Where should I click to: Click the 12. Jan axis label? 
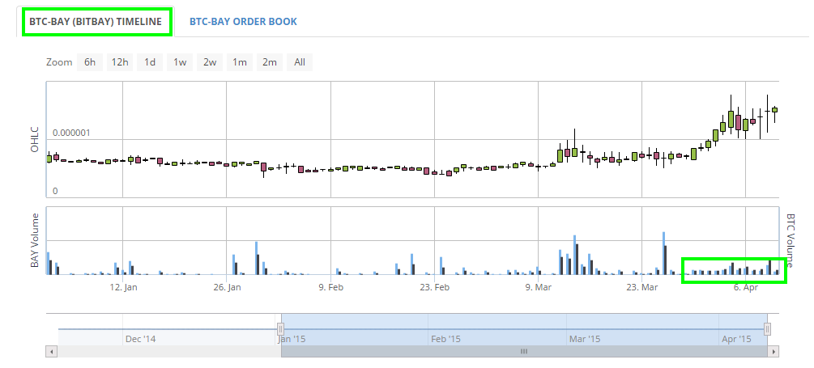(123, 287)
